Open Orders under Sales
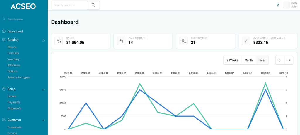Viewport: 300px width, 135px height. pos(12,96)
